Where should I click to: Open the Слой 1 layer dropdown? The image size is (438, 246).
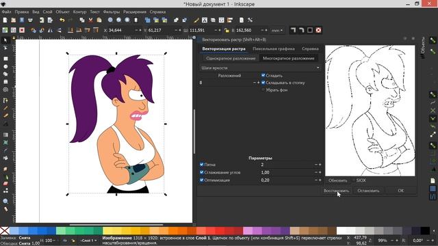click(x=88, y=240)
